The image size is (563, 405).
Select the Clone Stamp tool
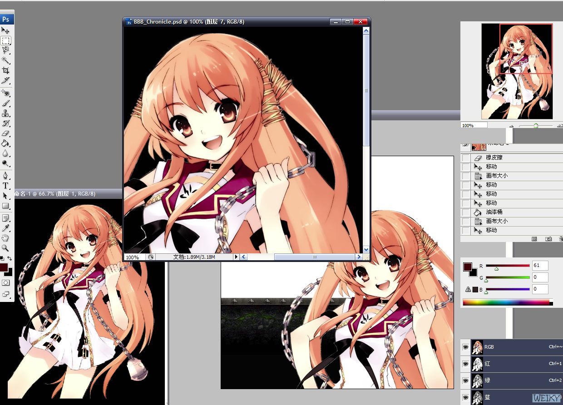6,114
